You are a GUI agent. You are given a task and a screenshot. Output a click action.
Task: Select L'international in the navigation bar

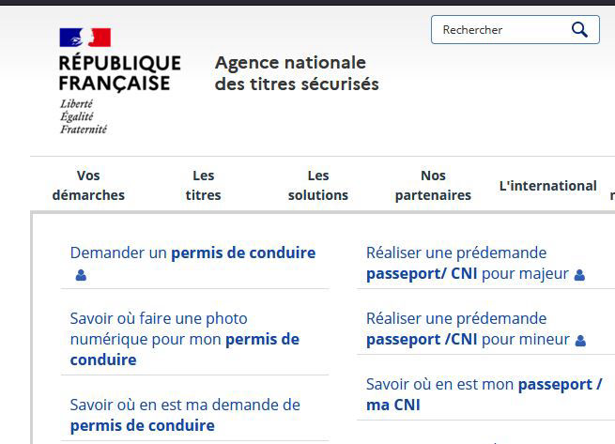pyautogui.click(x=548, y=186)
